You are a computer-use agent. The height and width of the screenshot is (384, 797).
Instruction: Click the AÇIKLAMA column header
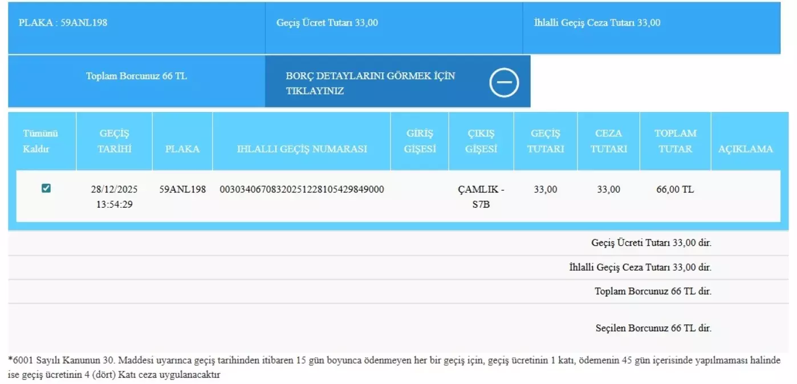[x=746, y=149]
